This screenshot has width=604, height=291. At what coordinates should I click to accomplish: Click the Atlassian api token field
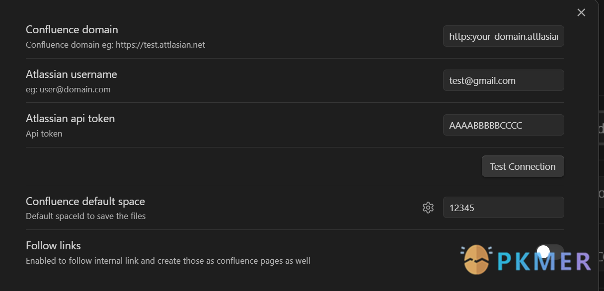pos(503,125)
